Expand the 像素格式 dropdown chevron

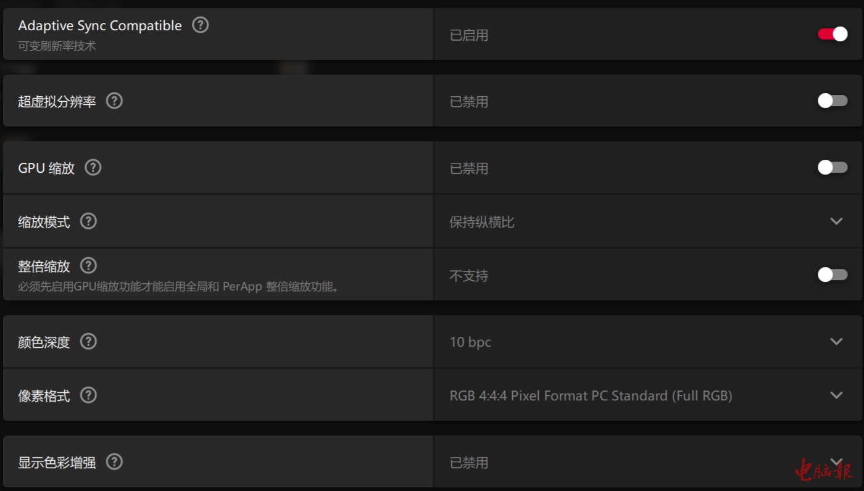[x=836, y=395]
